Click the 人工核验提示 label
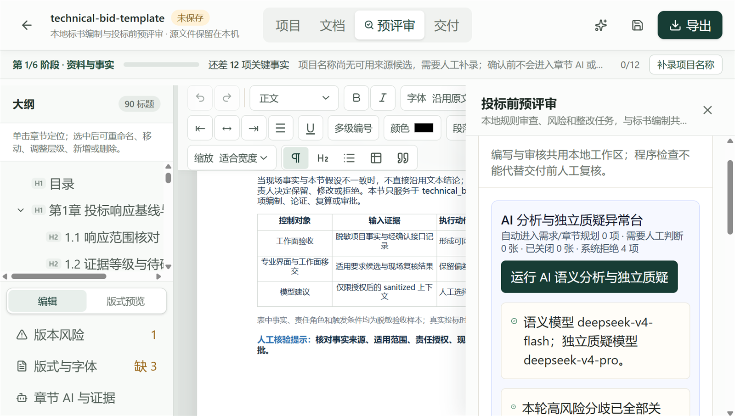 click(x=284, y=340)
